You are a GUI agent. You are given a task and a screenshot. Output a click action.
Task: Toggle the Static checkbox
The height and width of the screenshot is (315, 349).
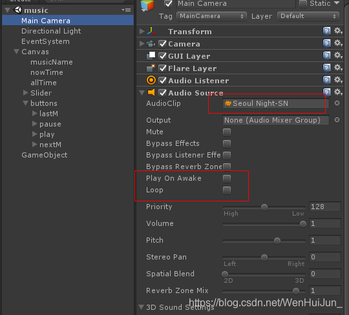point(303,4)
